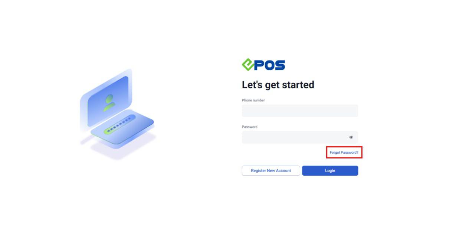Click the "Let's get started" heading
475x235 pixels.
point(278,85)
